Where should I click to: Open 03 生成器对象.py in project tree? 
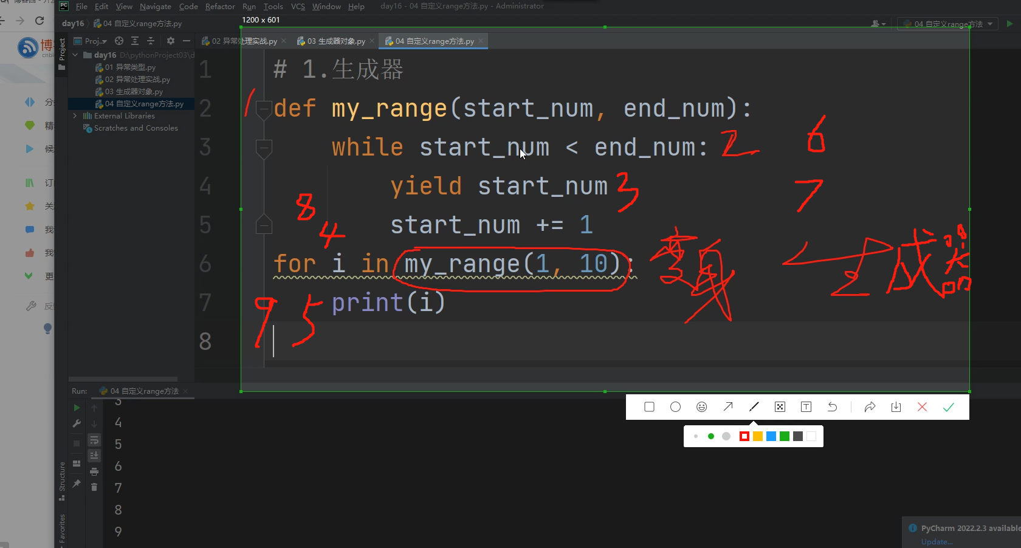129,92
